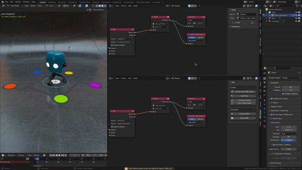The height and width of the screenshot is (170, 302).
Task: Expand the third row in the outliner tree
Action: click(x=267, y=18)
